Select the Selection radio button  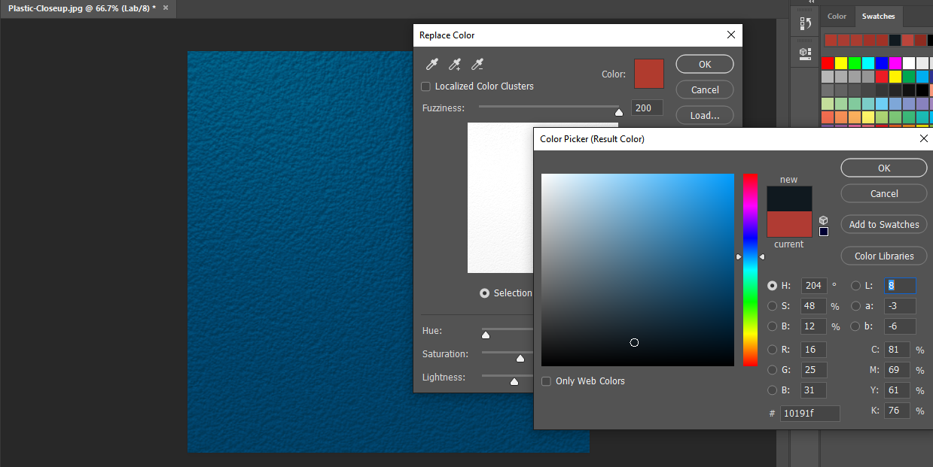pyautogui.click(x=484, y=293)
